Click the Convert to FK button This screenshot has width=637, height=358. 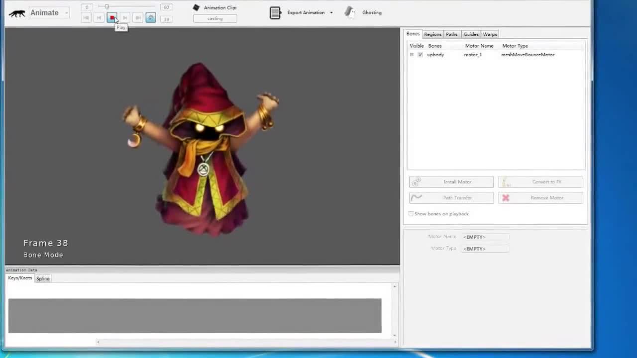coord(540,182)
